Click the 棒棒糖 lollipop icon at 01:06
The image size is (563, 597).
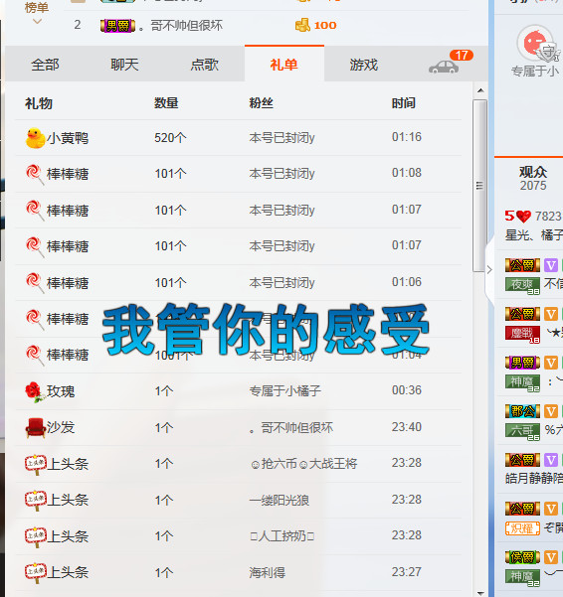(x=35, y=283)
